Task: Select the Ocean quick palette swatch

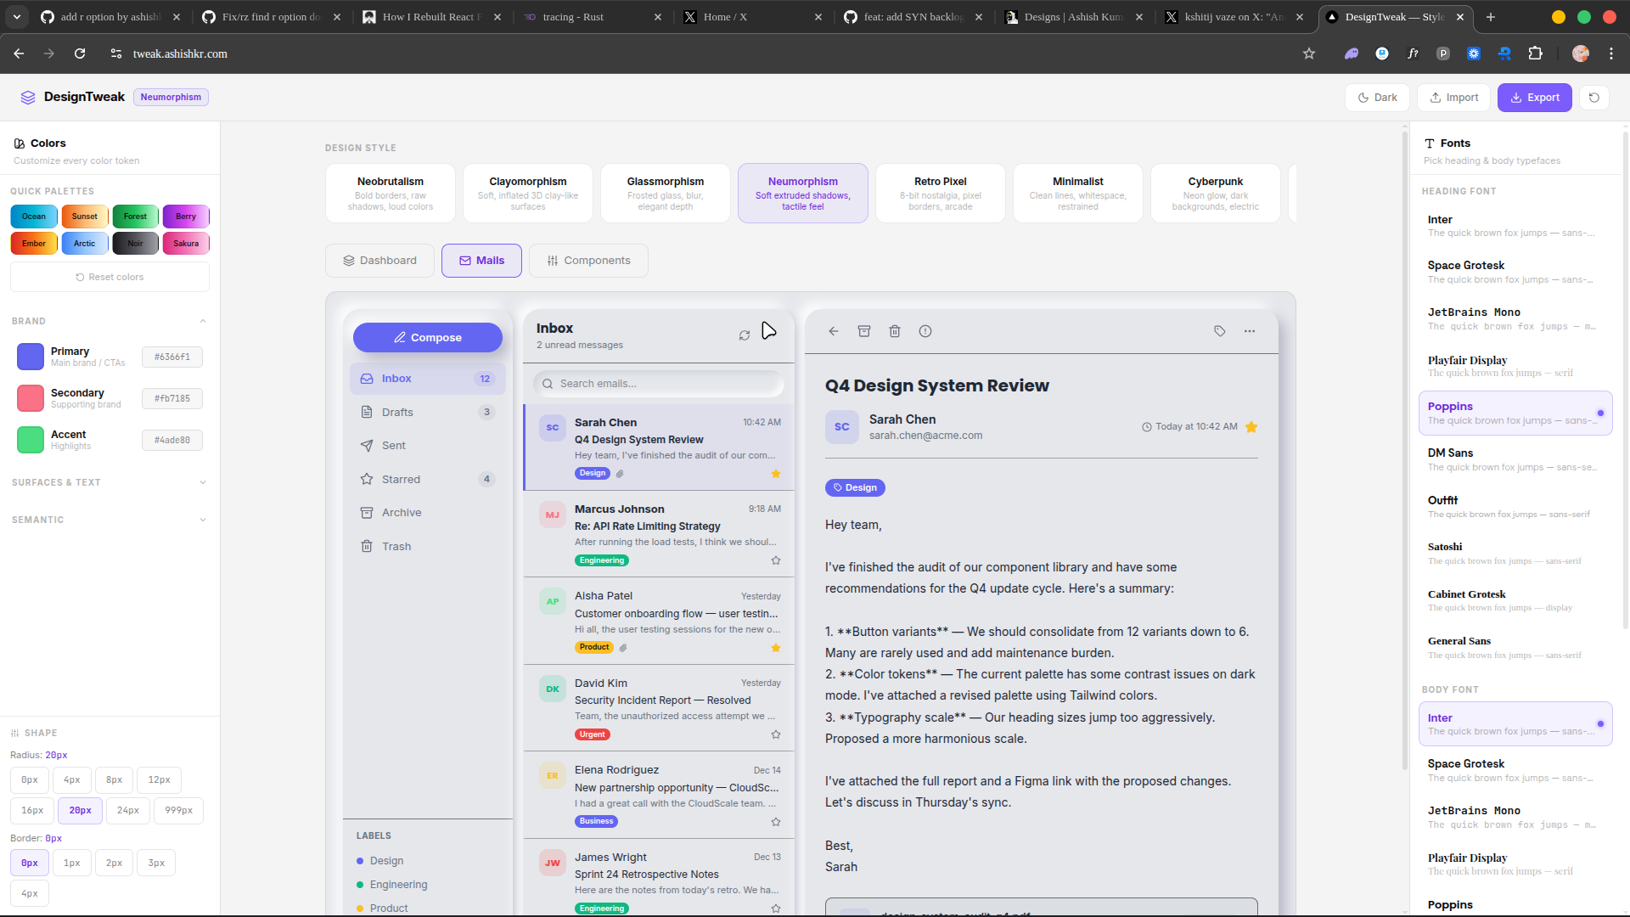Action: tap(33, 217)
